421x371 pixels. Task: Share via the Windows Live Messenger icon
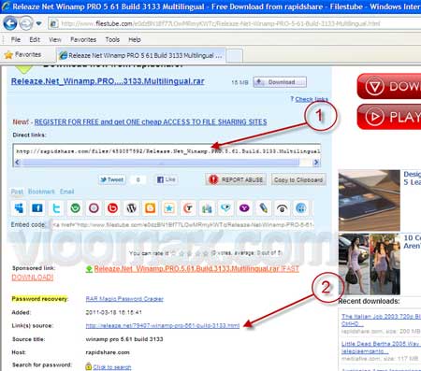19,208
